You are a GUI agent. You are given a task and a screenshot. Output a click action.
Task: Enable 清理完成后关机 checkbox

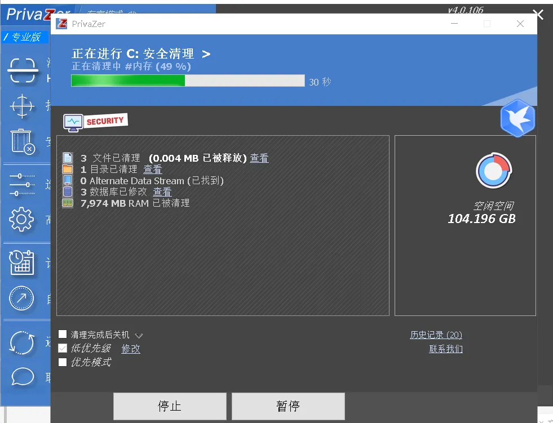(63, 334)
